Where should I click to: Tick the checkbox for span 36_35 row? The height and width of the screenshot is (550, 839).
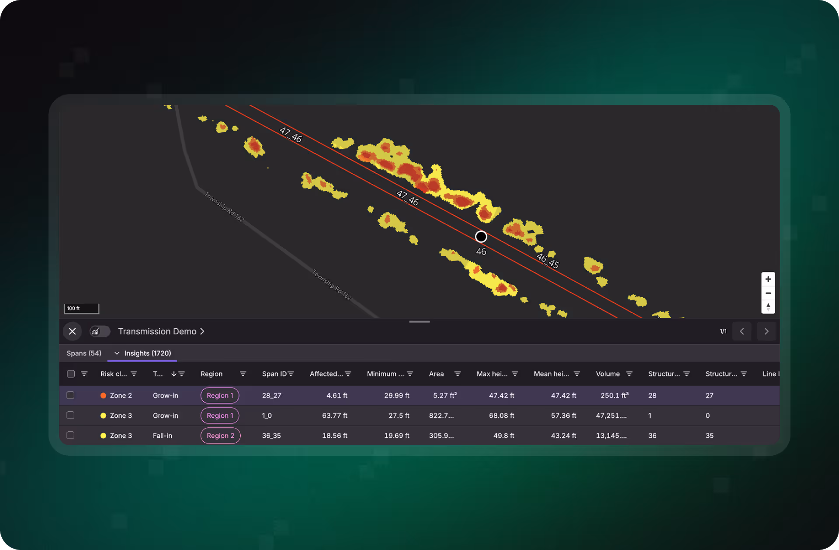coord(70,435)
